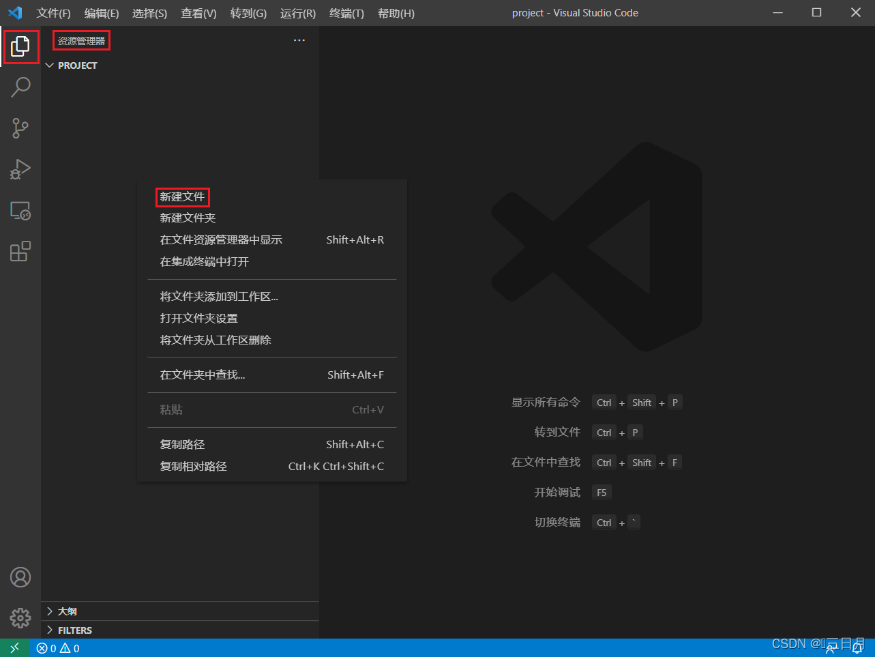The width and height of the screenshot is (875, 657).
Task: Select 将文件夹从工作区删除 menu entry
Action: (x=272, y=340)
